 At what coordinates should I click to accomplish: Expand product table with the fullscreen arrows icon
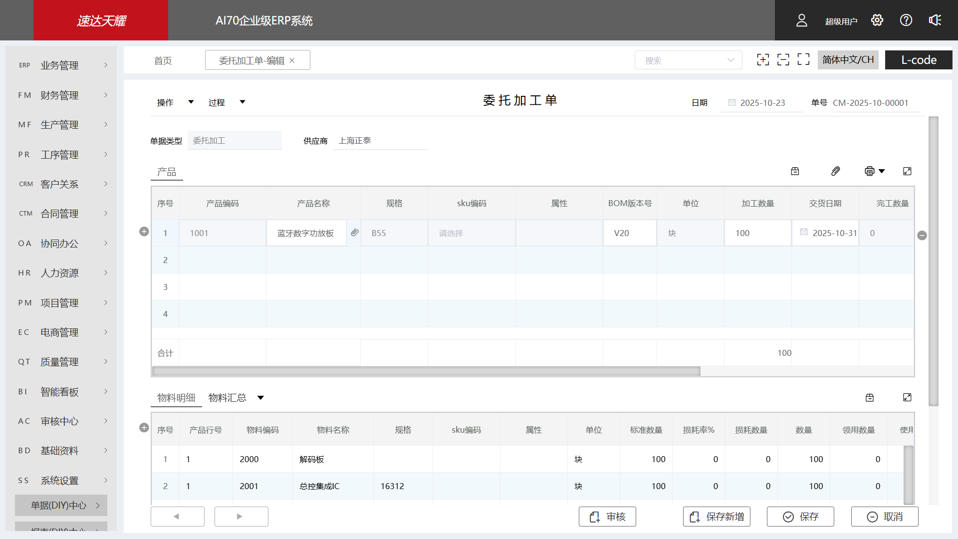907,171
